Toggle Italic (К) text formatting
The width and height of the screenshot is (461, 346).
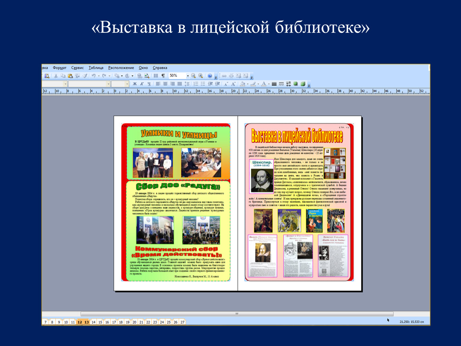click(142, 84)
